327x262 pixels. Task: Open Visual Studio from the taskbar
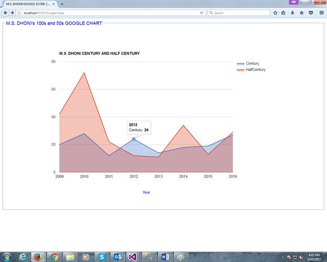(x=132, y=257)
